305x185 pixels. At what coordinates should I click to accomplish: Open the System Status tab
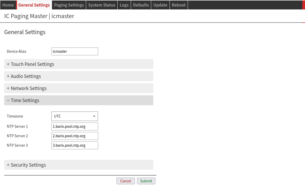pyautogui.click(x=102, y=5)
